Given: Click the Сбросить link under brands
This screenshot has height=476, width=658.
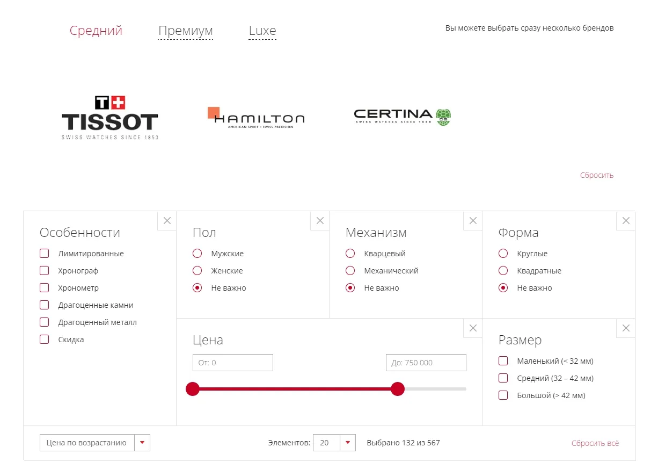Looking at the screenshot, I should coord(597,175).
